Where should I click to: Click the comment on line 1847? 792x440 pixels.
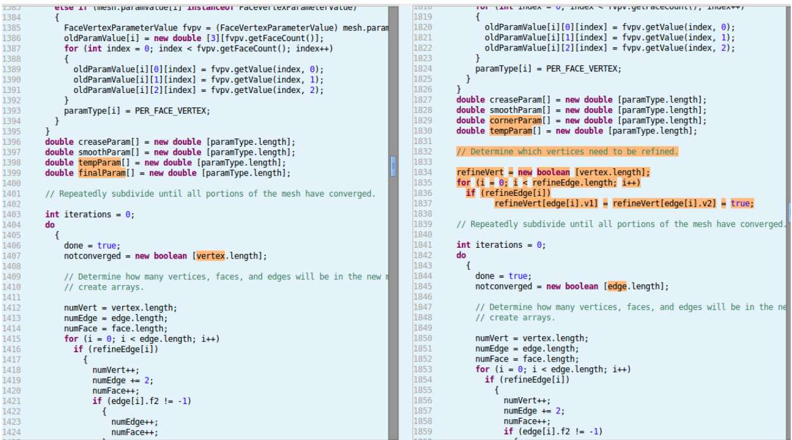pyautogui.click(x=631, y=307)
